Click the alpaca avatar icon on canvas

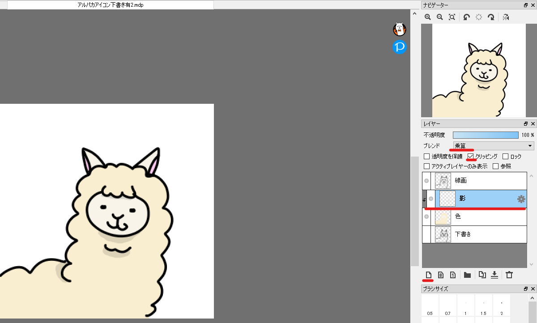(x=400, y=30)
